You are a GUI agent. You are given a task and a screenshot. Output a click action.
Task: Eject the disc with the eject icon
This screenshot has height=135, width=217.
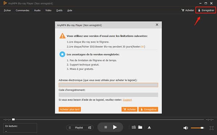(149, 127)
